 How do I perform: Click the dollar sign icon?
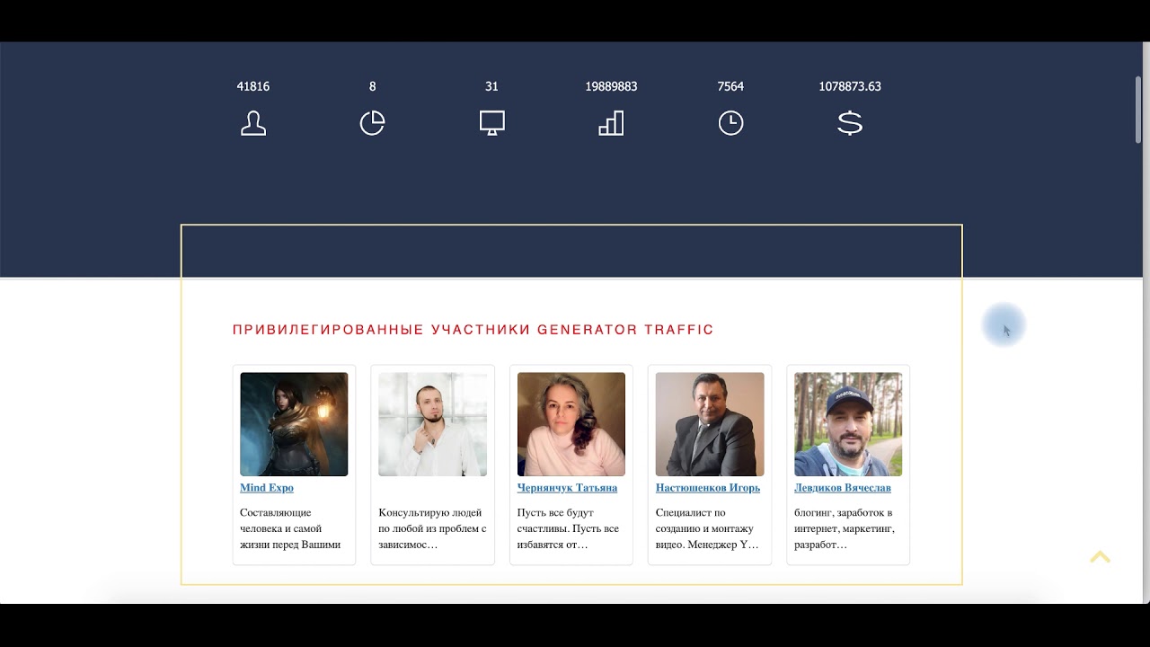(850, 123)
